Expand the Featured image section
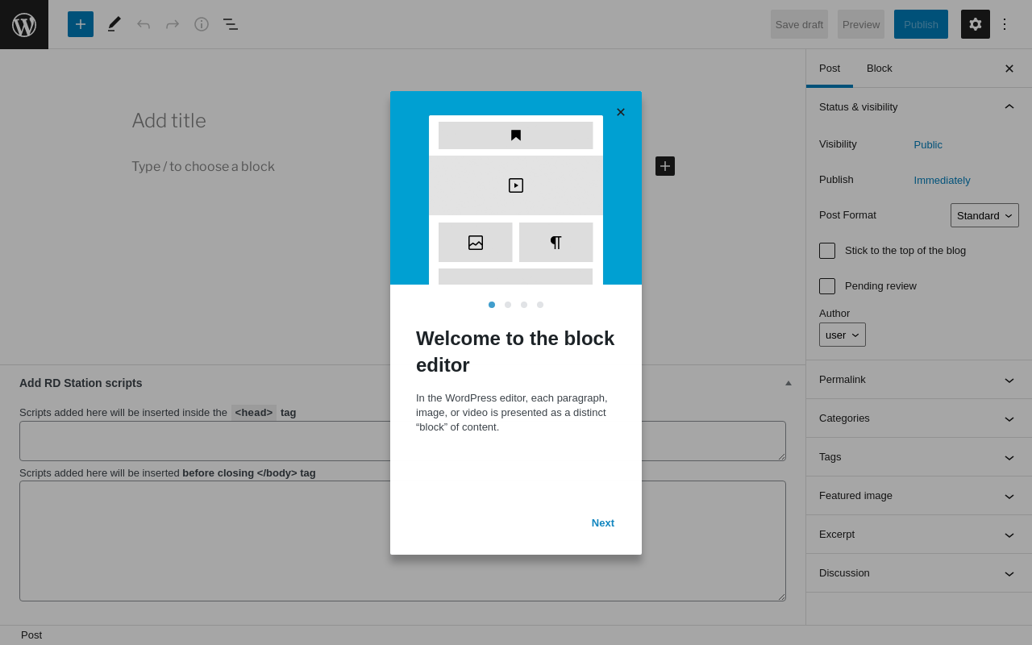1032x645 pixels. click(919, 496)
